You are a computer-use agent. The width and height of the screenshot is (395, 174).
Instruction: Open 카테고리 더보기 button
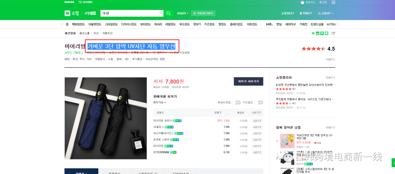click(x=203, y=13)
